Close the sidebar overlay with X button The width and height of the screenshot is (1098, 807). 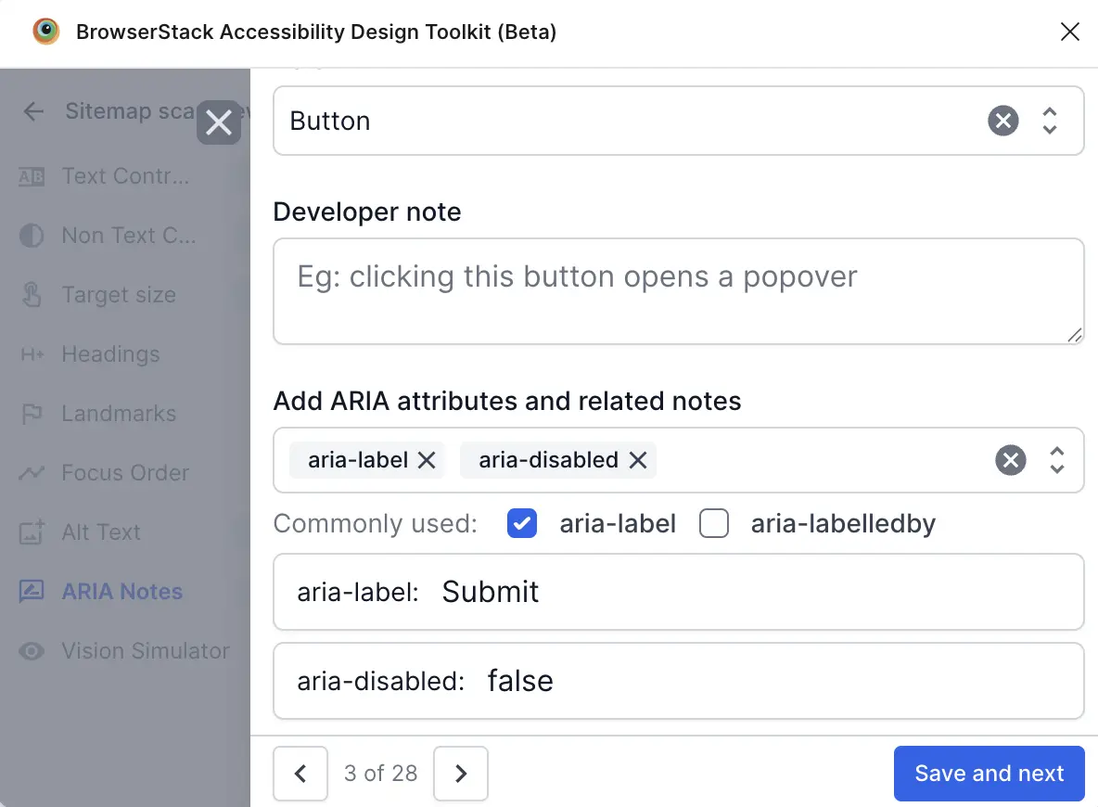click(x=219, y=122)
